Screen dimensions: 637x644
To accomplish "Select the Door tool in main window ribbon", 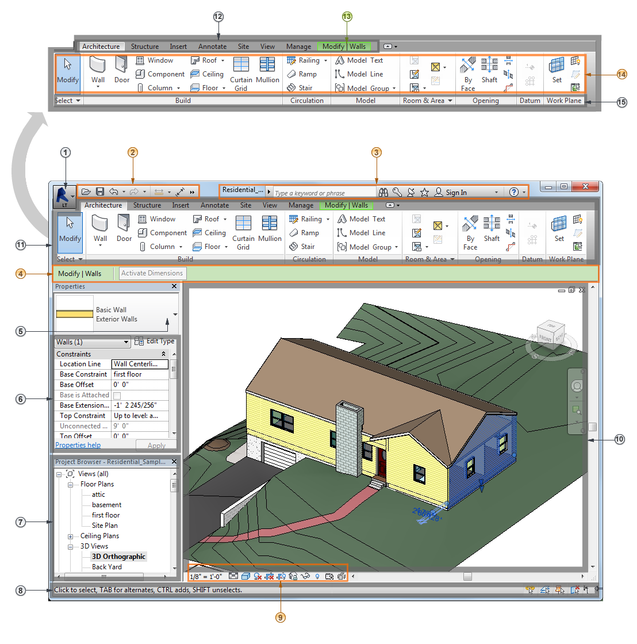I will pos(124,228).
